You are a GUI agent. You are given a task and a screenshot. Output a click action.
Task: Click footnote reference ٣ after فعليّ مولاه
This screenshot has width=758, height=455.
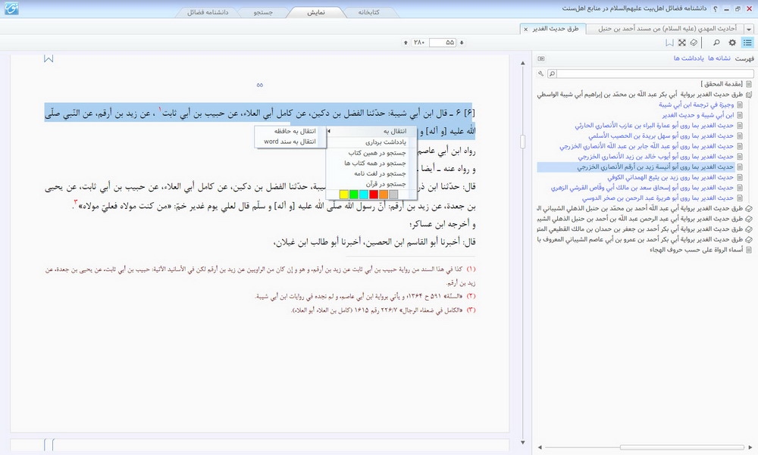[x=75, y=201]
